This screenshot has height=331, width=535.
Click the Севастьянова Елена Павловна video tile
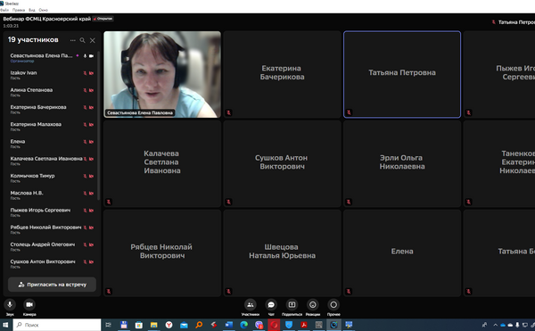tap(162, 74)
